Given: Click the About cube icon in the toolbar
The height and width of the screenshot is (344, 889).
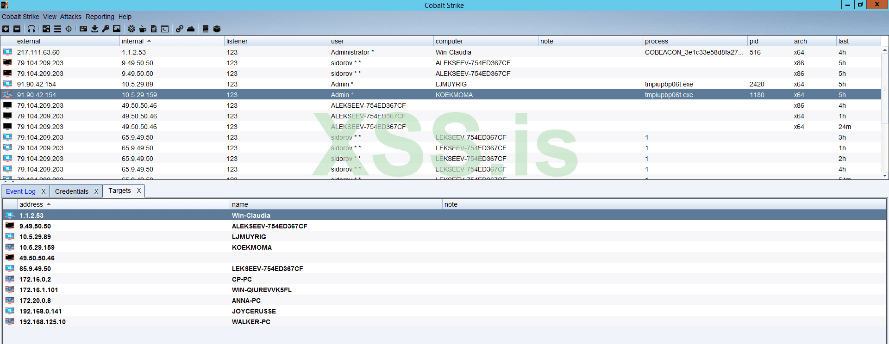Looking at the screenshot, I should pyautogui.click(x=217, y=29).
